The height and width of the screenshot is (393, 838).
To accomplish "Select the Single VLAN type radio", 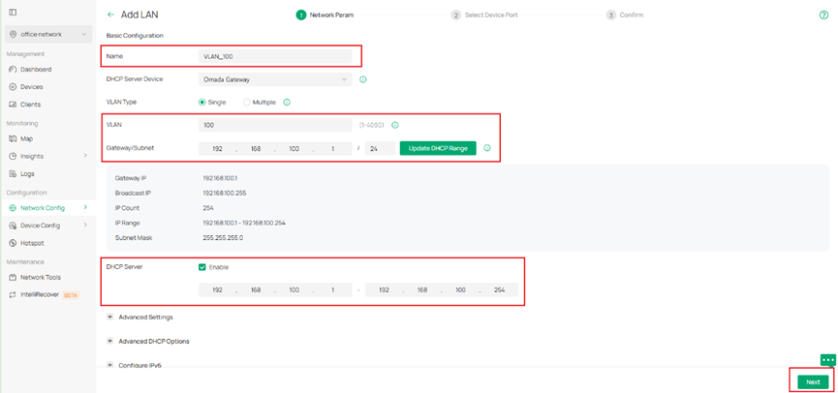I will click(202, 102).
